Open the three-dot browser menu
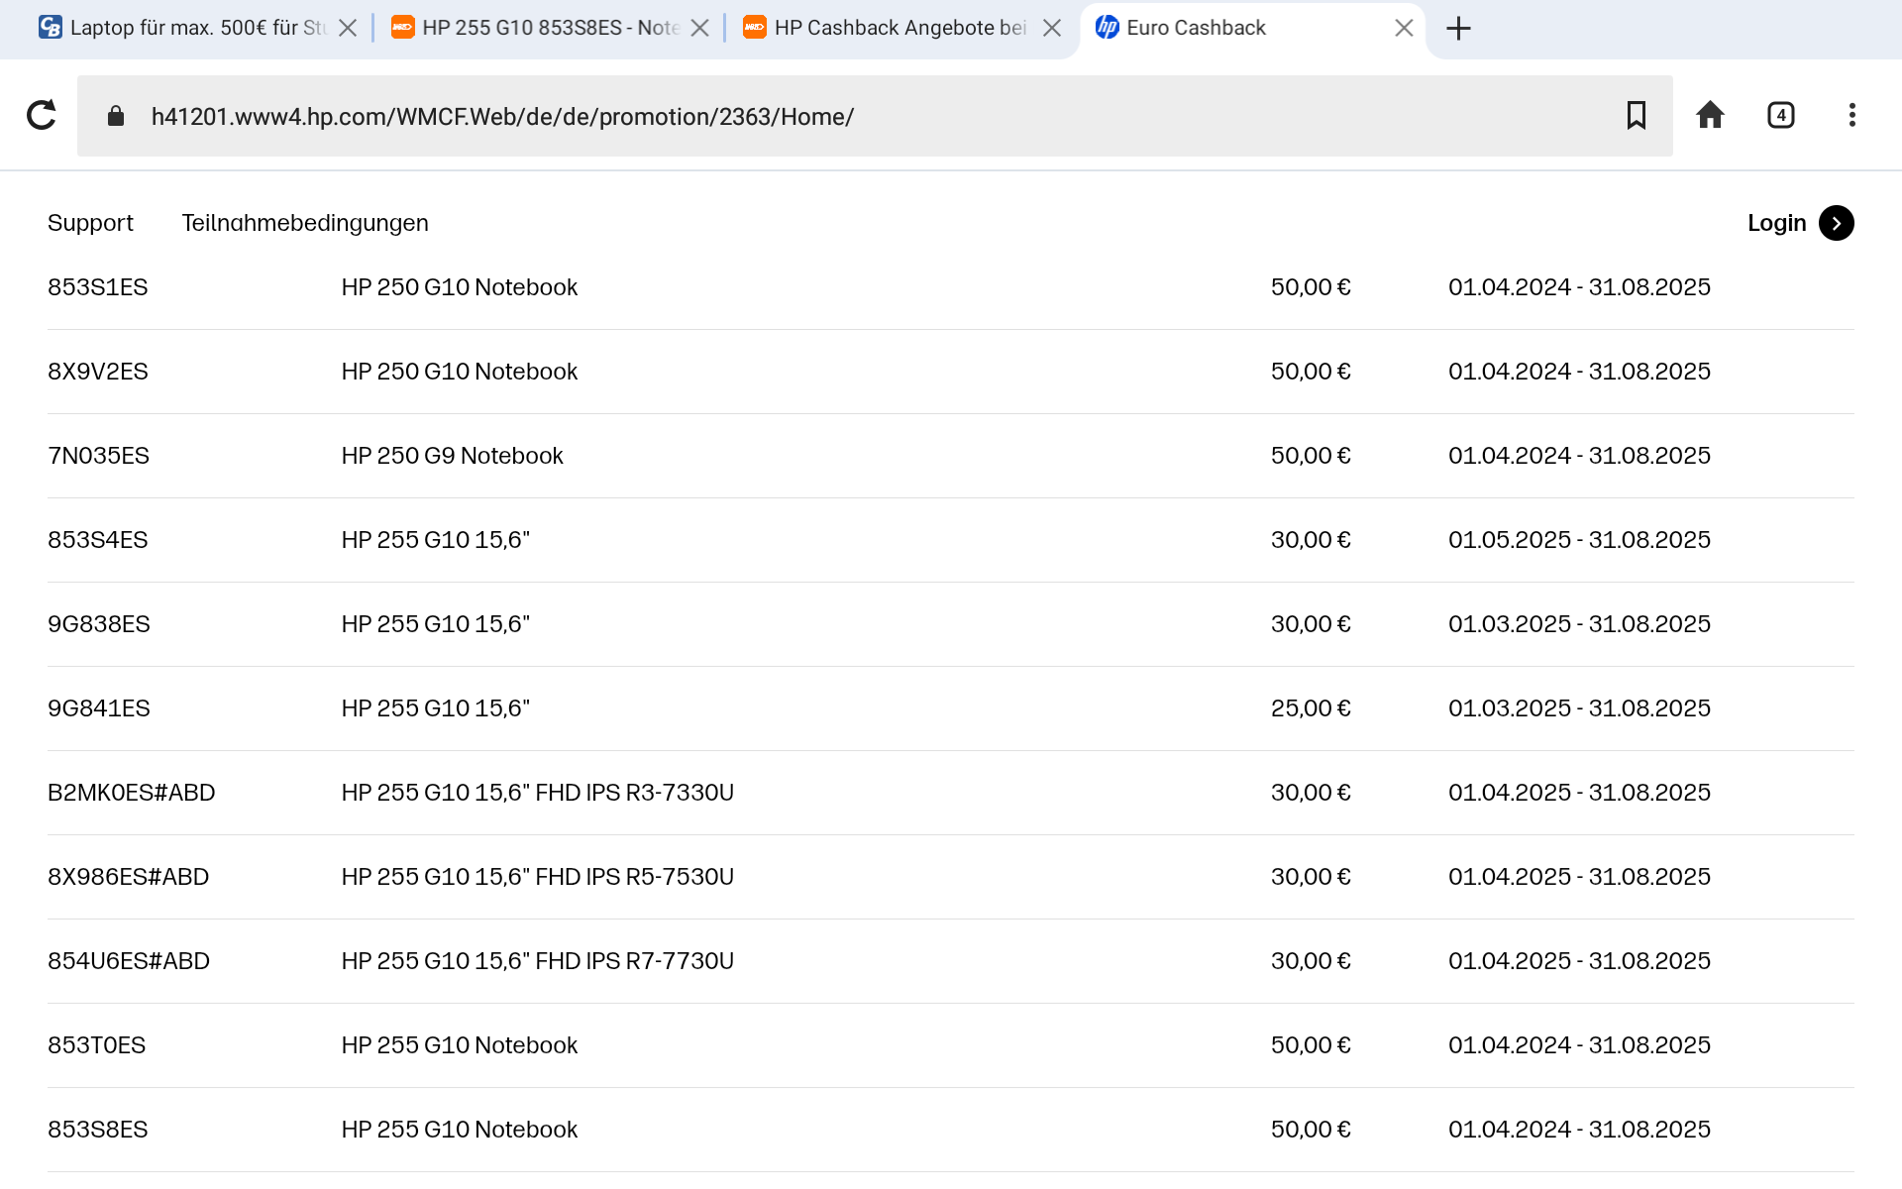 point(1851,116)
